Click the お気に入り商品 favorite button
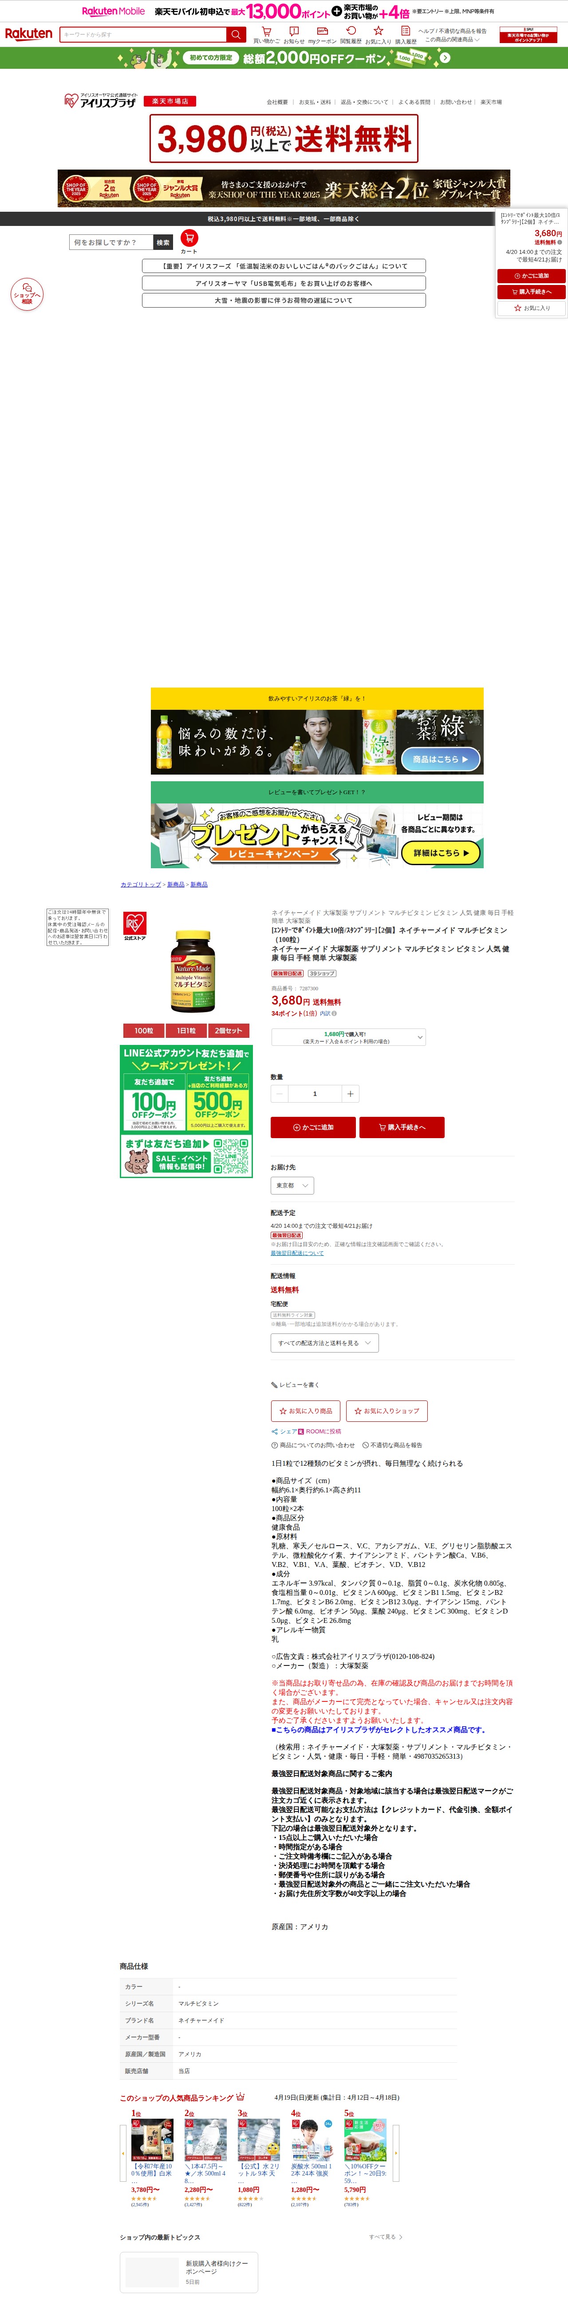This screenshot has width=568, height=2322. pos(306,1411)
